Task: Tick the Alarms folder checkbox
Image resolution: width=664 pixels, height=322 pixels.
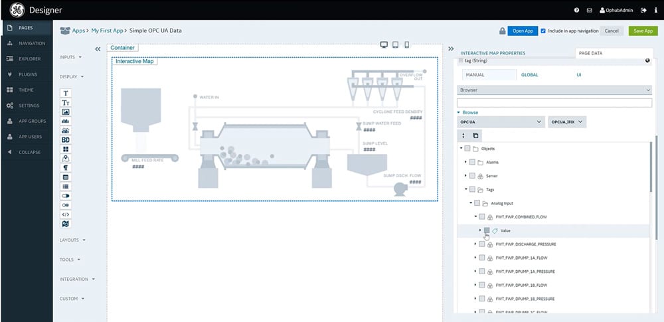Action: pos(472,162)
